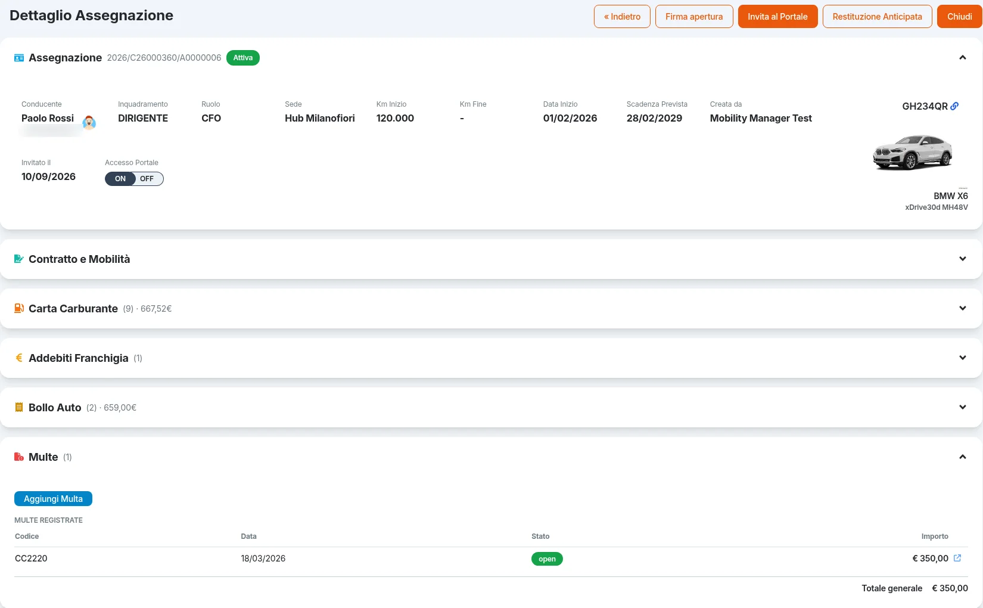Click the Multe section icon
This screenshot has width=983, height=608.
tap(19, 457)
